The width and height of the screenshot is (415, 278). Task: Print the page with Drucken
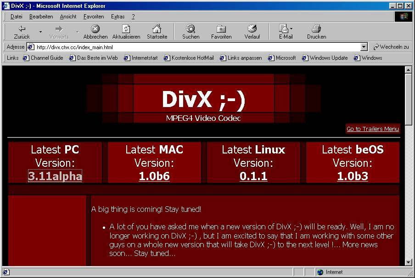point(317,32)
